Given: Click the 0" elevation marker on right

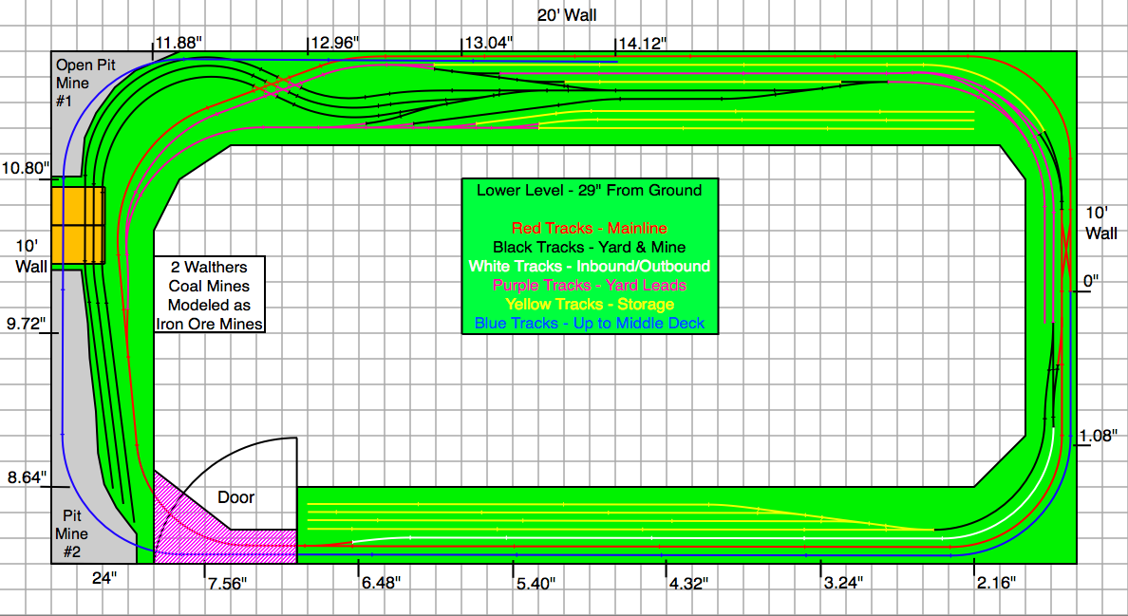Looking at the screenshot, I should click(1089, 281).
